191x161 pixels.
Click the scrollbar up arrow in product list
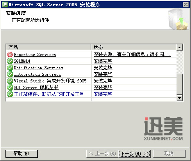(180, 47)
